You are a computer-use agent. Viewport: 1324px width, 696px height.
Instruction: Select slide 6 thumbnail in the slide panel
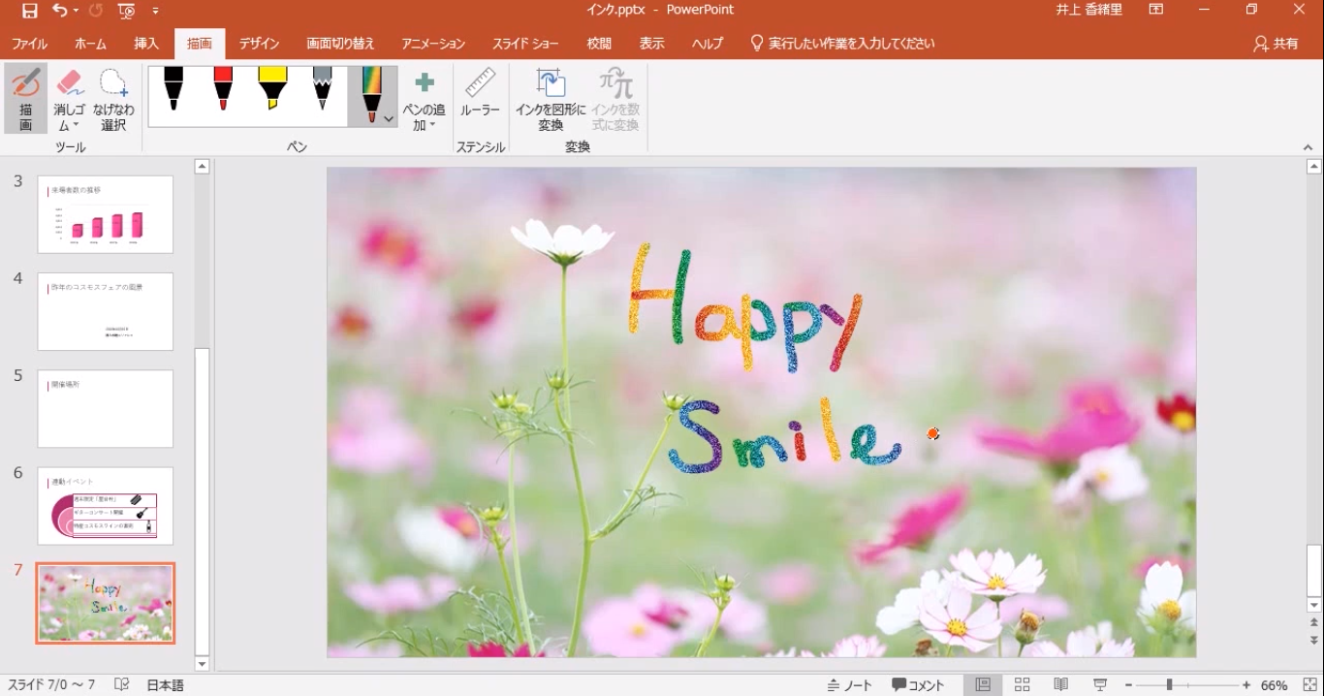coord(106,505)
